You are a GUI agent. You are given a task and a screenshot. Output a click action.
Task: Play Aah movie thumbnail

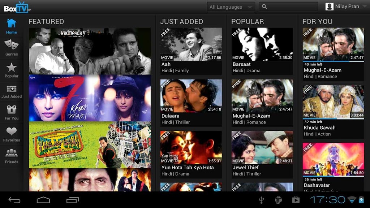pos(191,44)
